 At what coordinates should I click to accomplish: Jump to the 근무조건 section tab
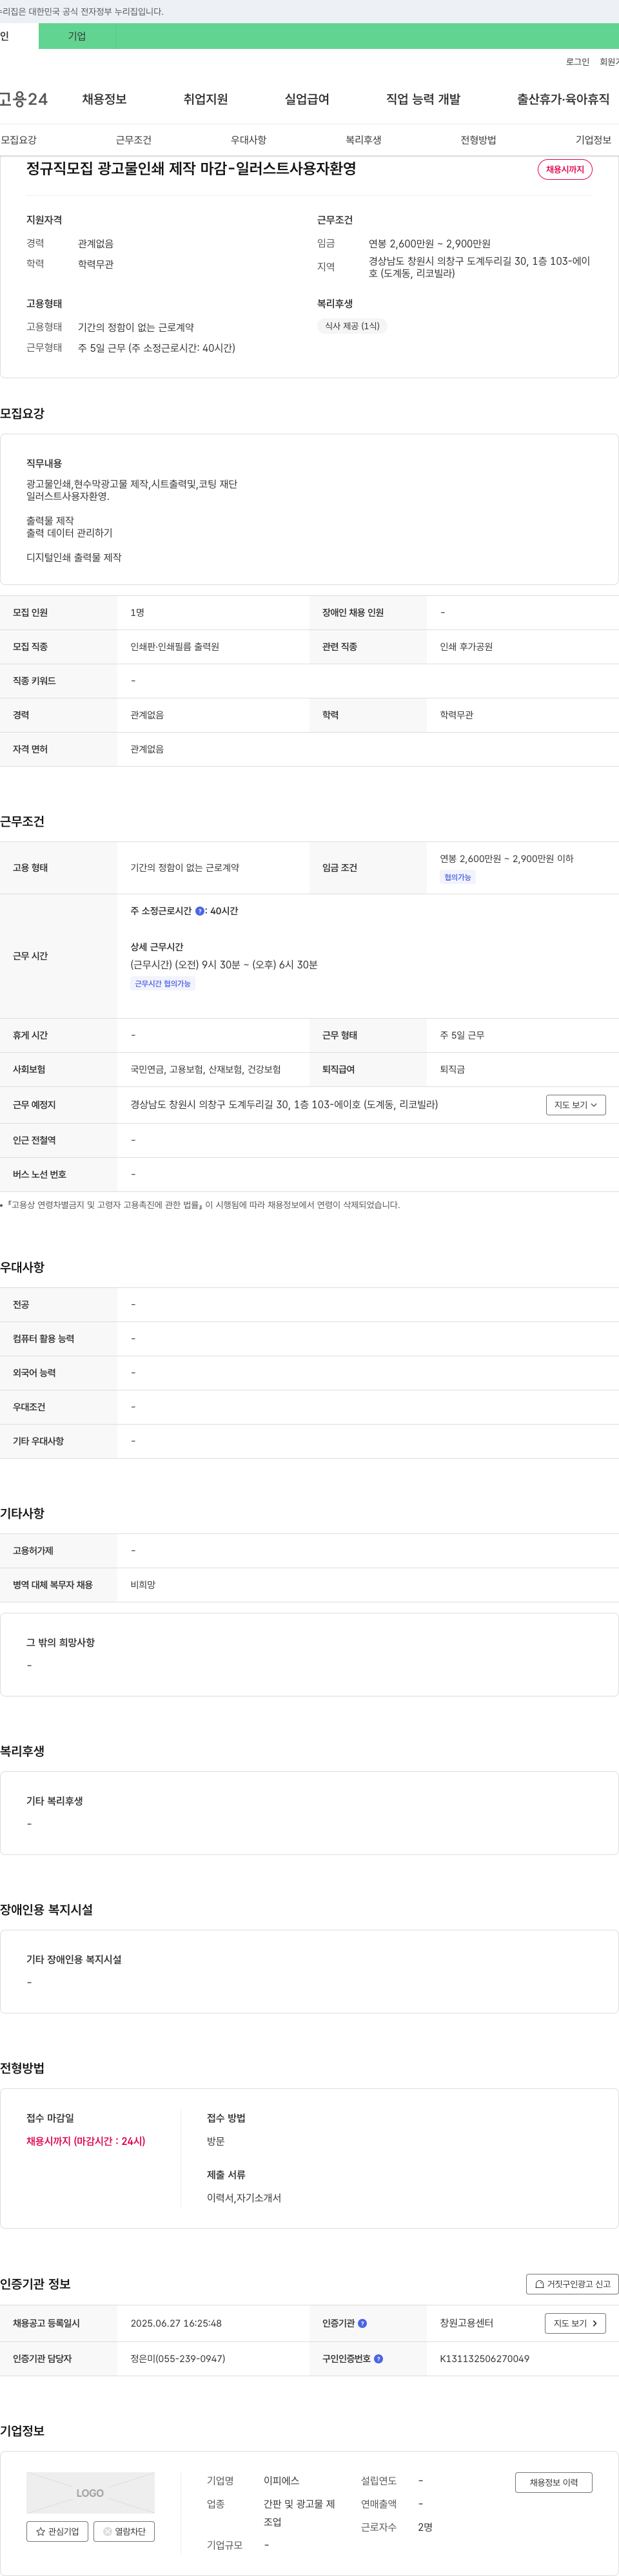tap(134, 140)
